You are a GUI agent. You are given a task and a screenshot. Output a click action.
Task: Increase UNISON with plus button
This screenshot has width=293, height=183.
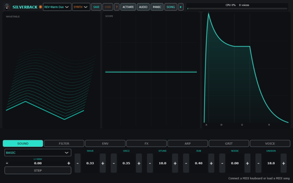pyautogui.click(x=283, y=163)
